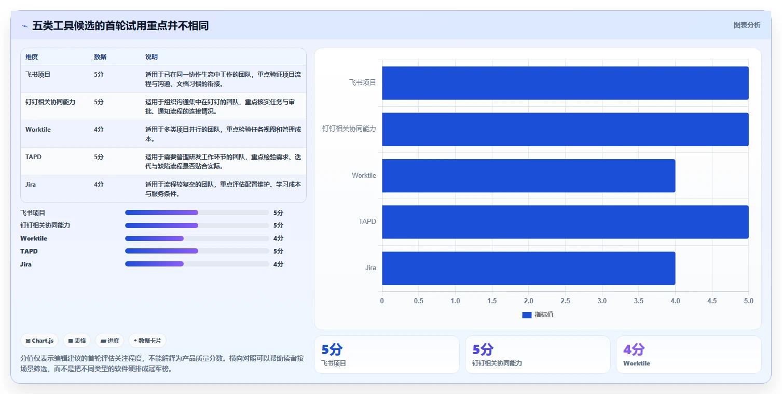Image resolution: width=782 pixels, height=394 pixels.
Task: Click the 4分 score in Worktile table row
Action: coord(99,130)
